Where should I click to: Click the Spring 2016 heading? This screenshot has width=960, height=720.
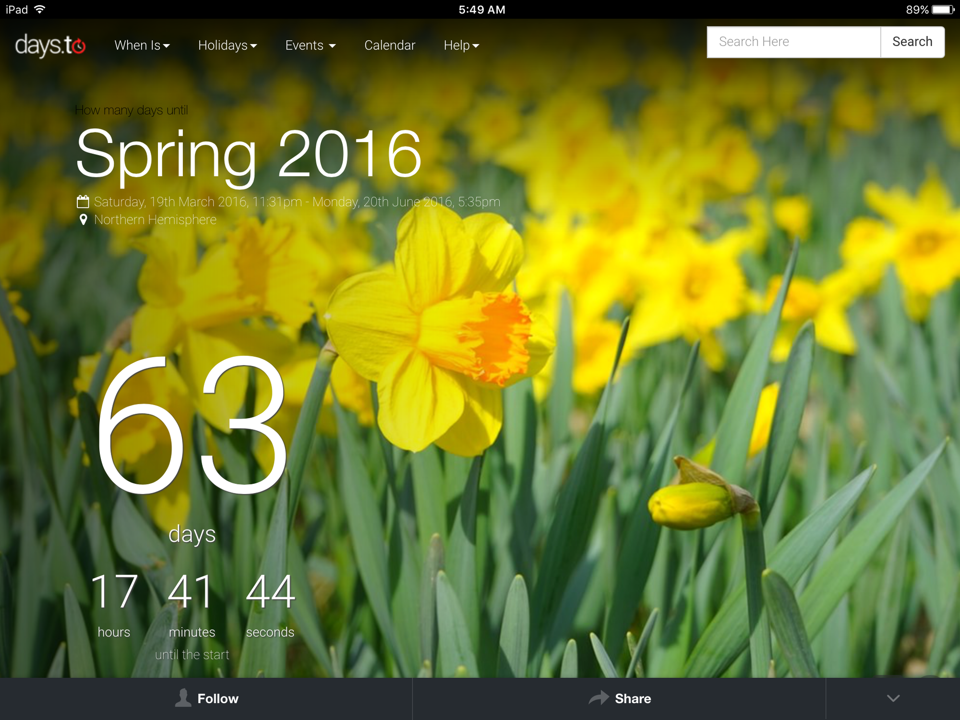click(x=249, y=155)
